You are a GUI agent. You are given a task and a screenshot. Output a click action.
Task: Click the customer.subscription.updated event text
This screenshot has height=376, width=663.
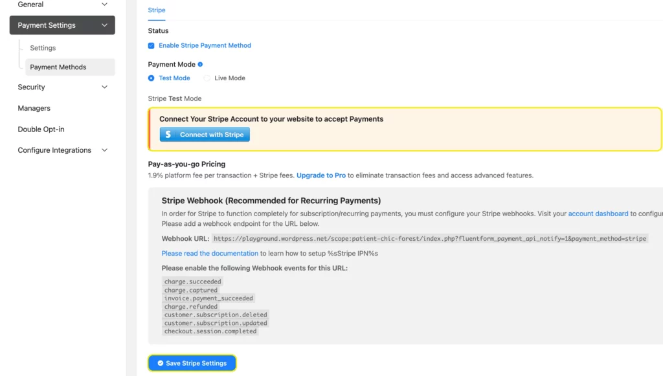point(216,323)
